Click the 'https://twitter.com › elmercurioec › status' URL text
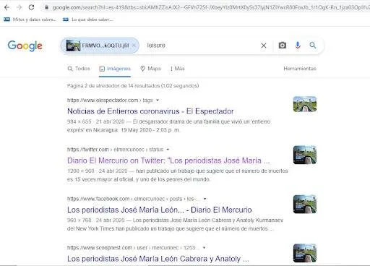 coord(115,150)
